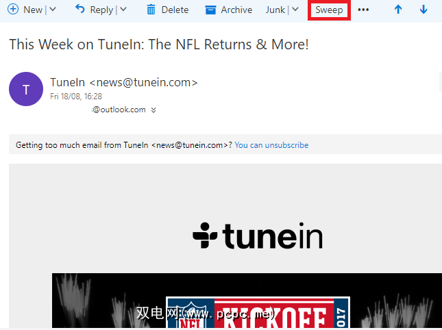Click the Archive box icon
Image resolution: width=442 pixels, height=330 pixels.
coord(210,10)
